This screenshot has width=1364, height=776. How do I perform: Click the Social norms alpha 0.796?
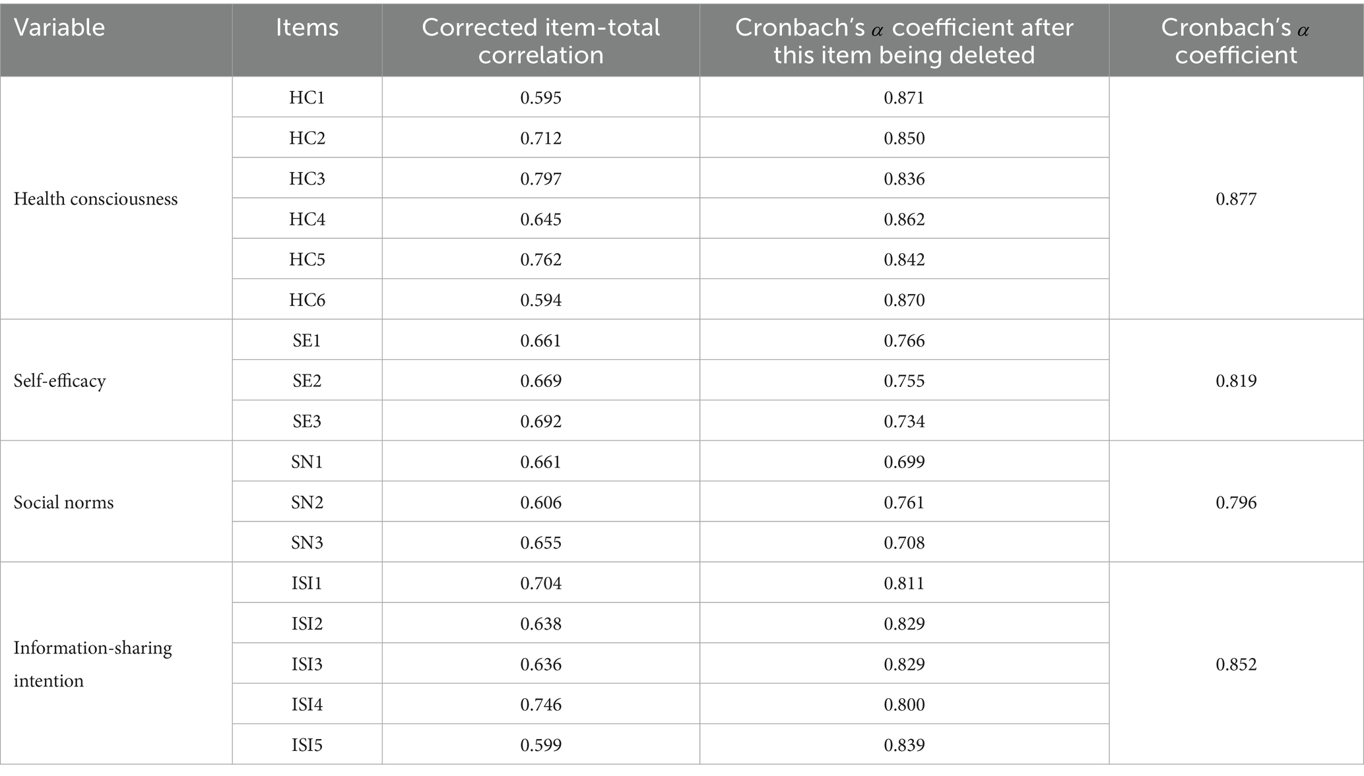click(1236, 502)
